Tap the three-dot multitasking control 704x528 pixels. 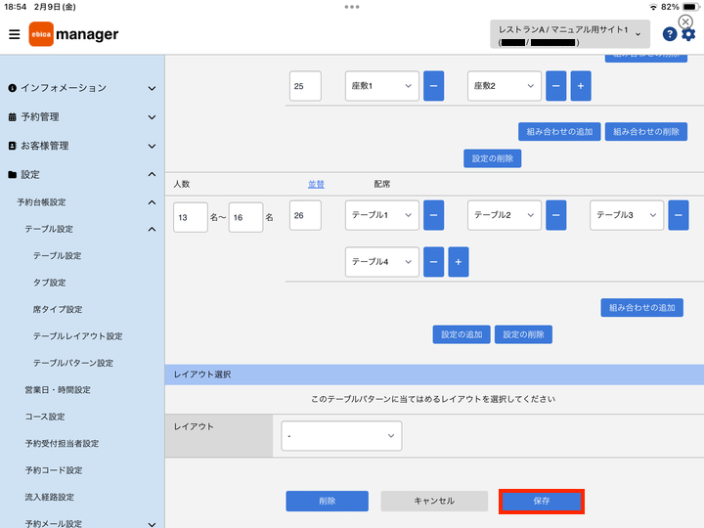[352, 7]
